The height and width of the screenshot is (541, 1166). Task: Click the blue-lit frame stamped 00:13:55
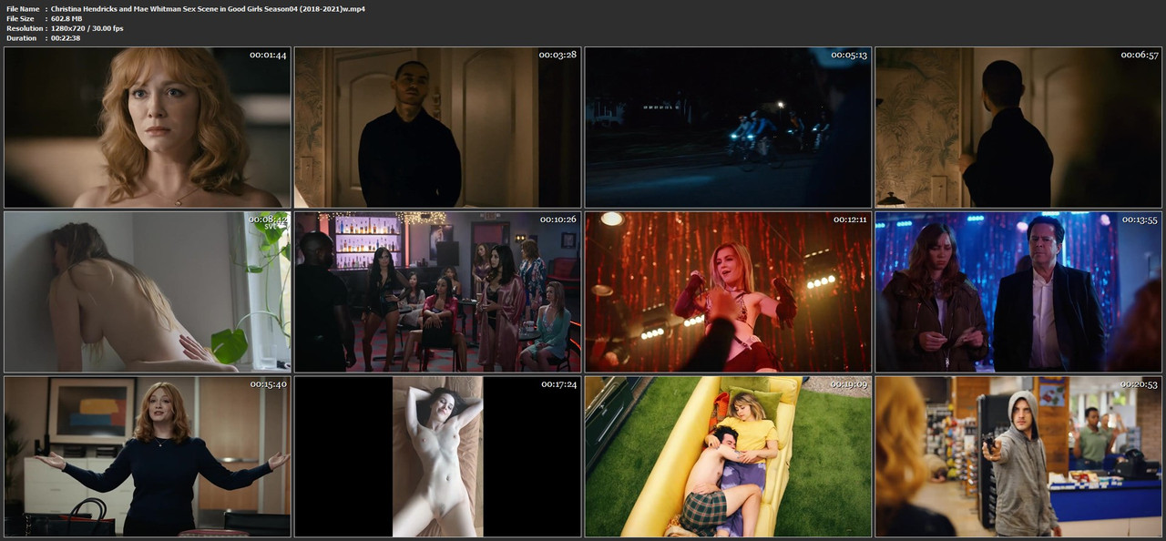point(1019,292)
